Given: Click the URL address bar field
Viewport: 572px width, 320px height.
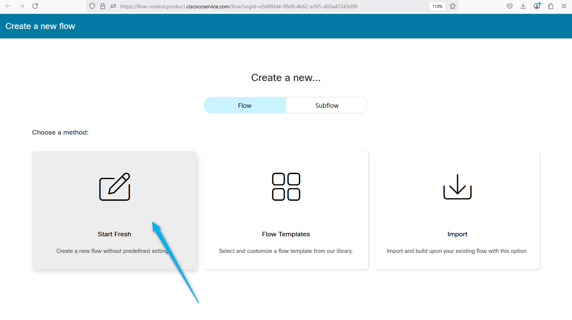Looking at the screenshot, I should (264, 6).
